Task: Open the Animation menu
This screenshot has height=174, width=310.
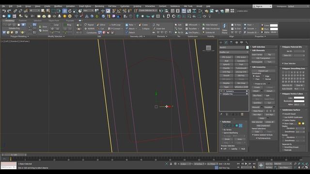Action: pyautogui.click(x=70, y=6)
